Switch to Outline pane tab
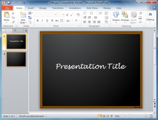158x120 pixels. click(15, 30)
